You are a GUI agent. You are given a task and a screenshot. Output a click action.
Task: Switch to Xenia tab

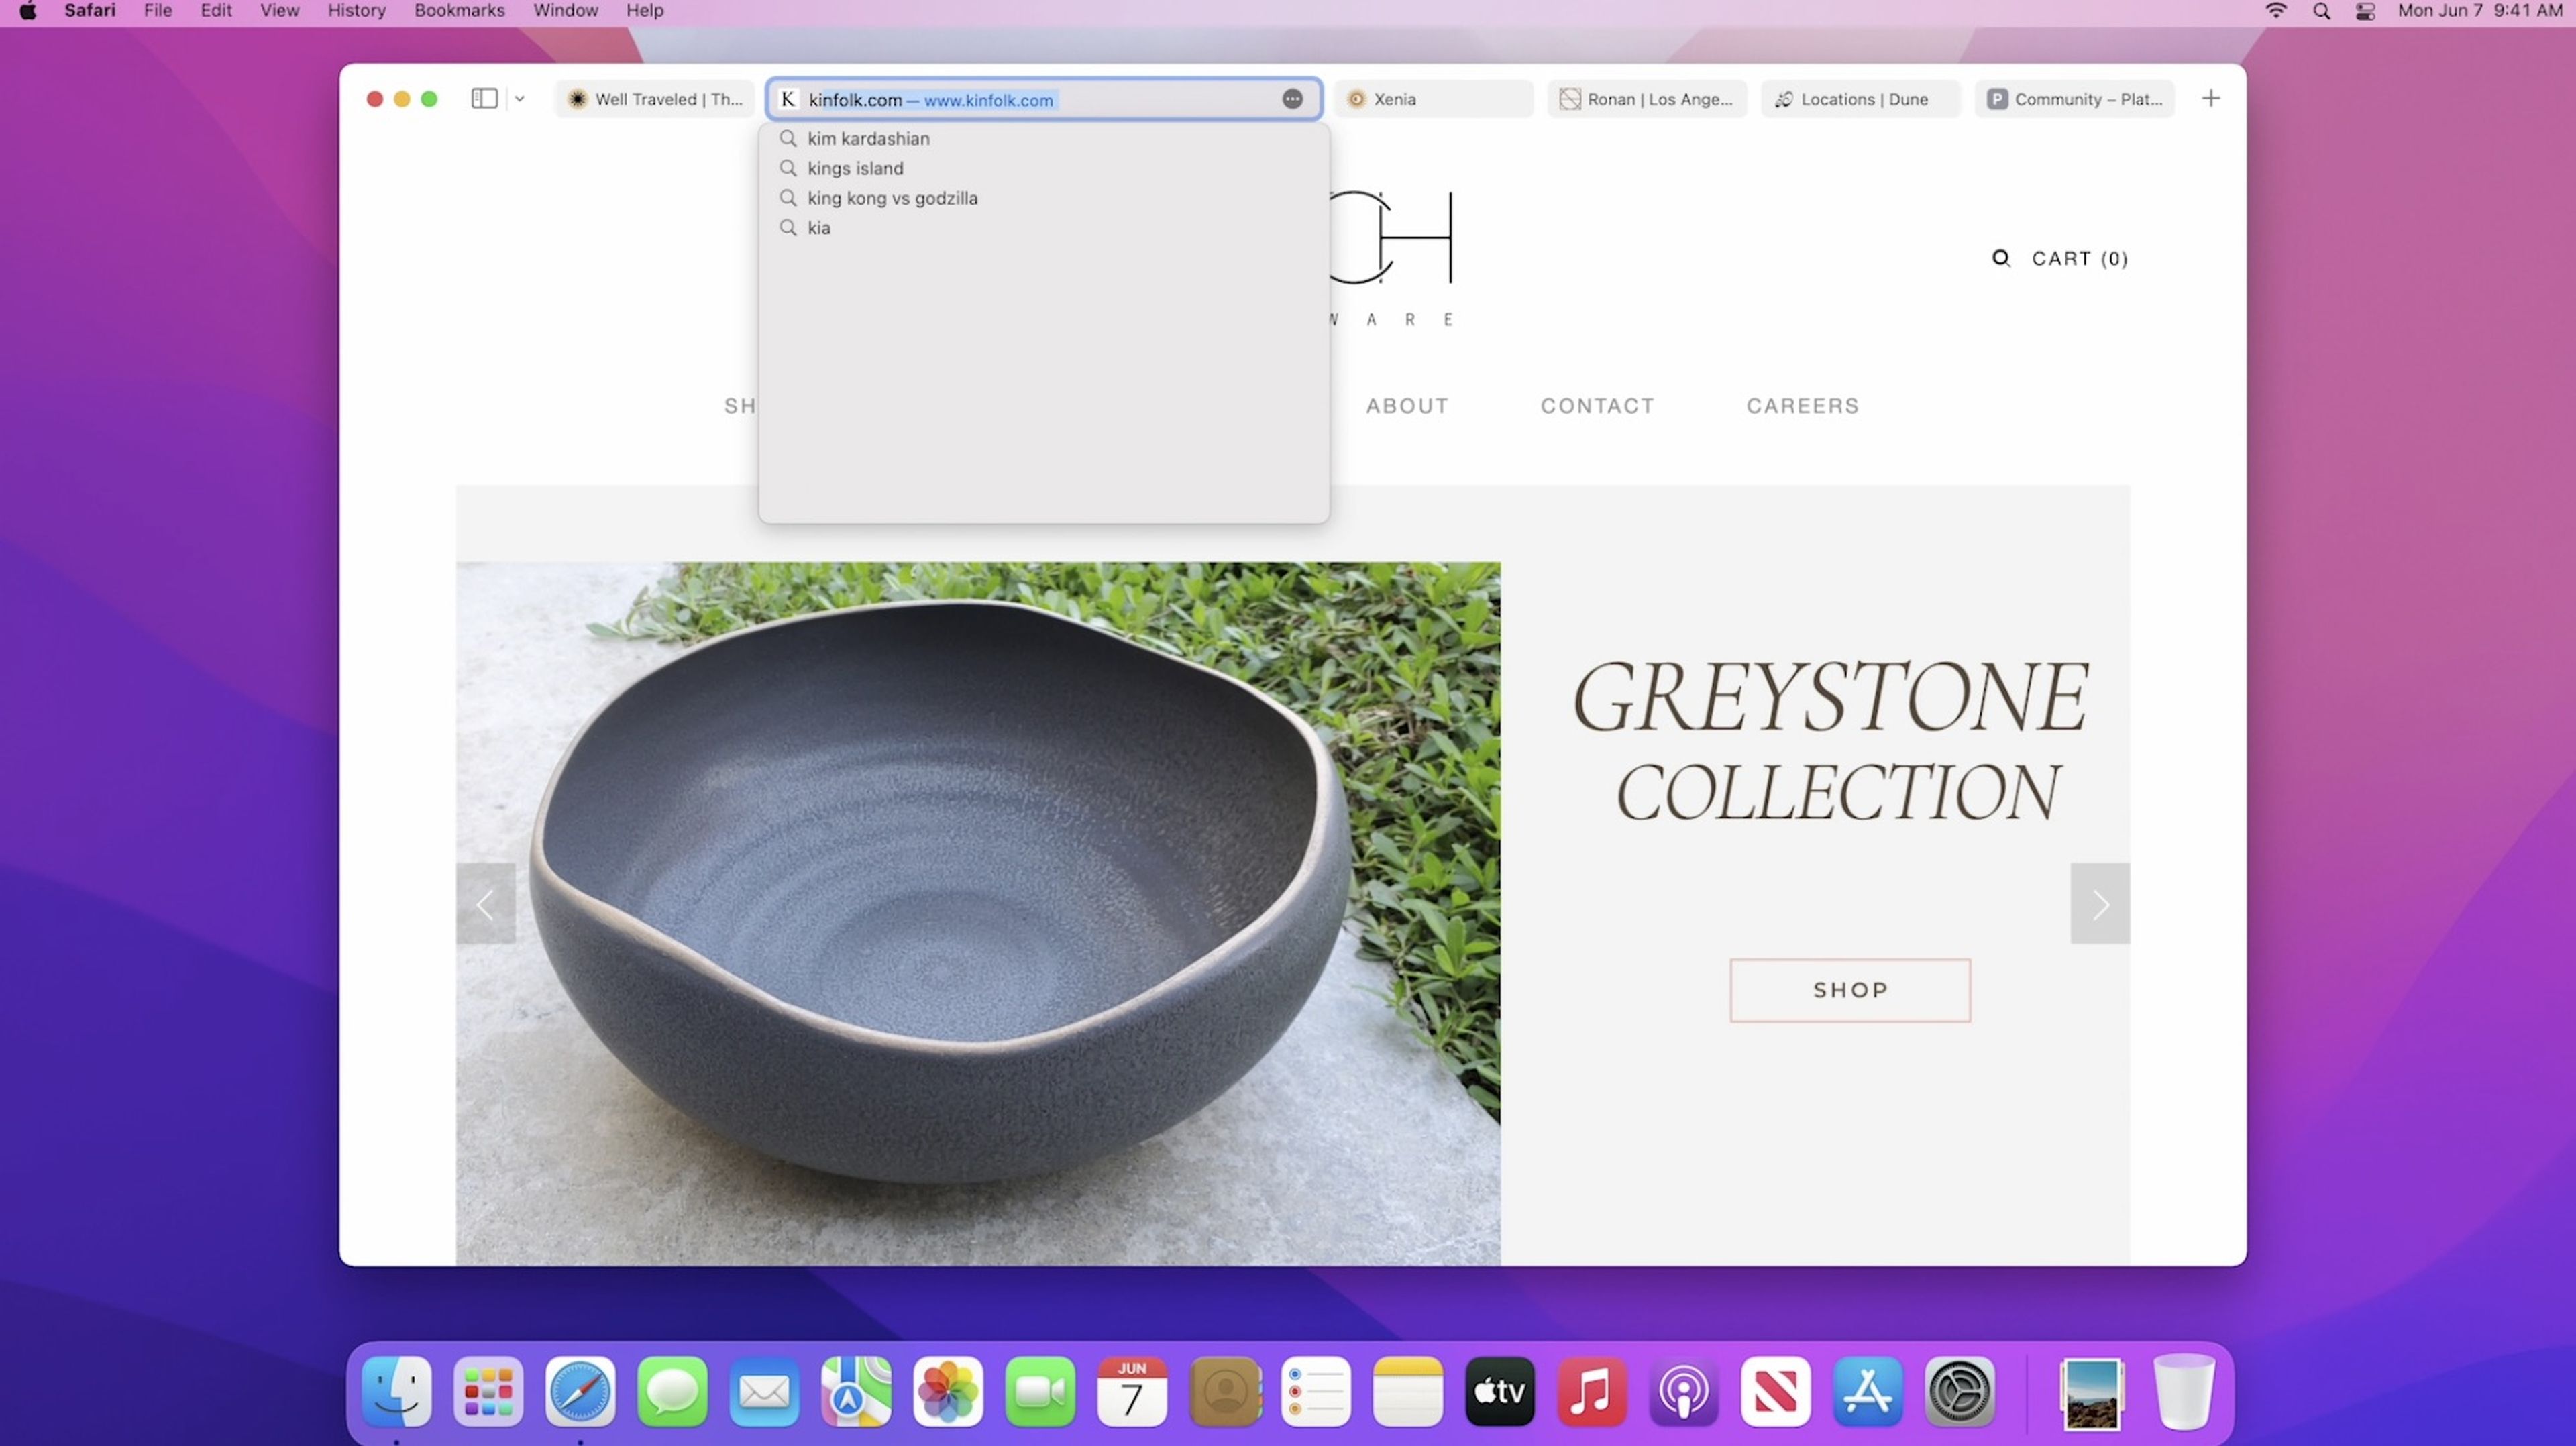click(x=1434, y=99)
